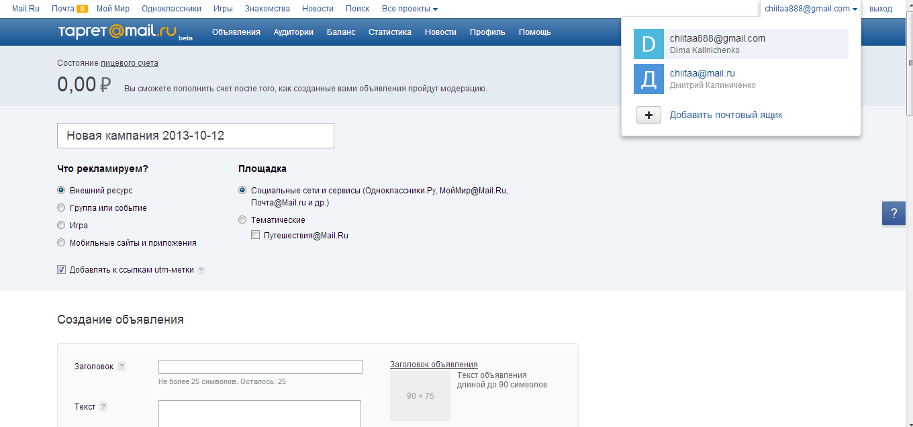Select the Внешний ресурс radio button
The image size is (913, 427).
pos(61,191)
